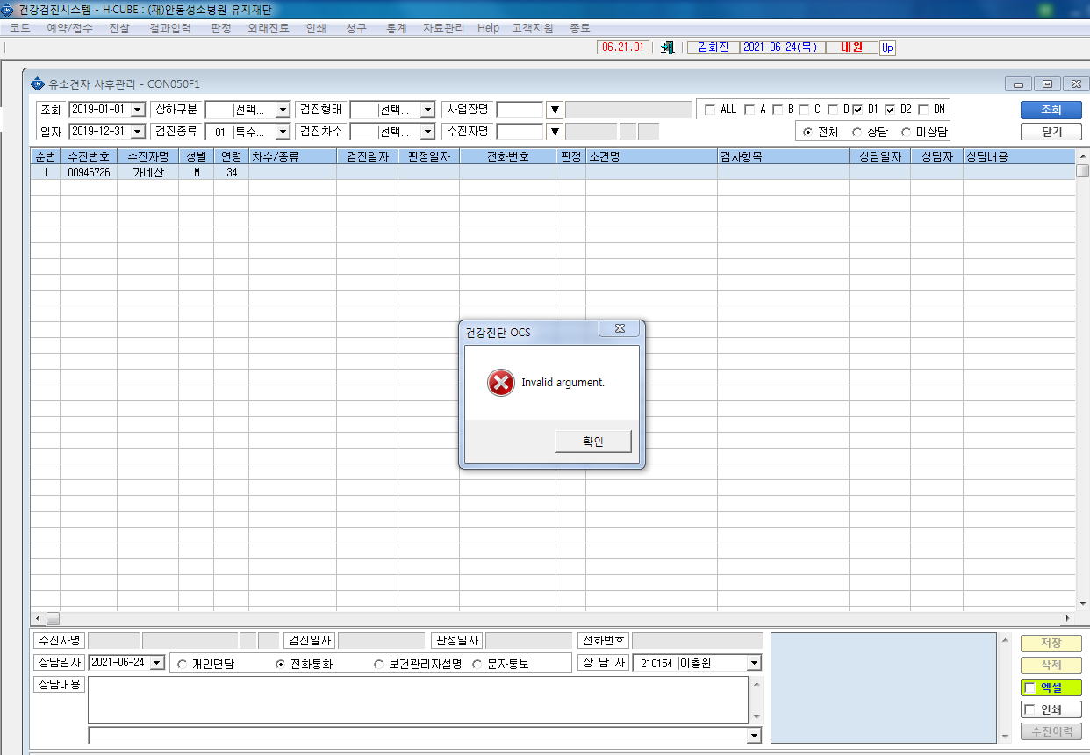Click the blue 조회 search button
The image size is (1090, 755).
point(1051,110)
